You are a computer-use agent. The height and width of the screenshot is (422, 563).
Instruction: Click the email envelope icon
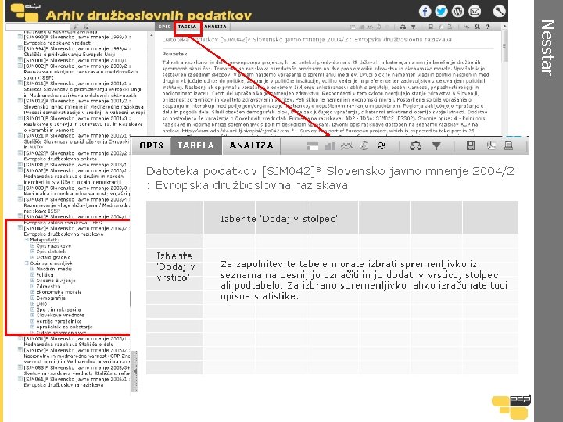click(475, 11)
